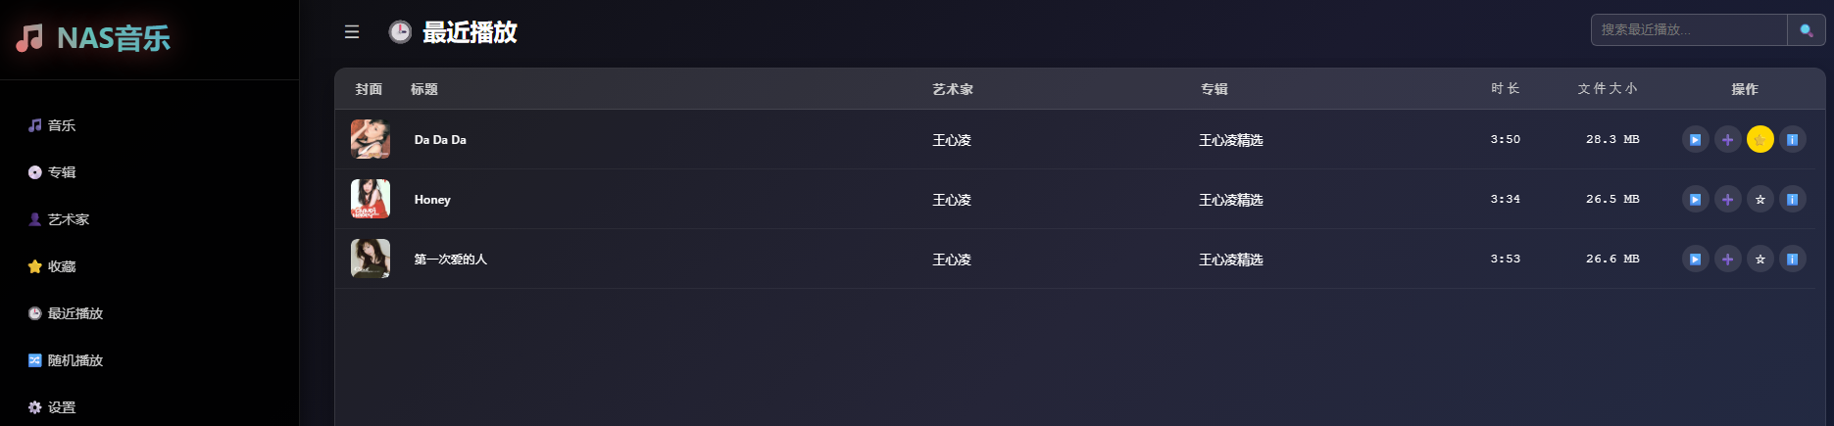1834x426 pixels.
Task: Open the 收藏 favorites page
Action: (61, 266)
